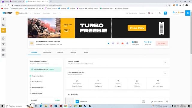Switch to the Watch Live tab
Image resolution: width=192 pixels, height=108 pixels.
(47, 52)
